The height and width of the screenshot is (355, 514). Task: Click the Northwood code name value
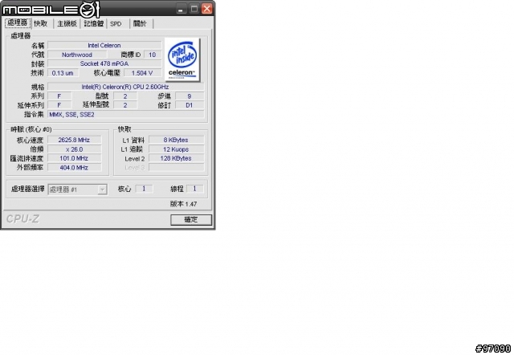click(x=77, y=55)
